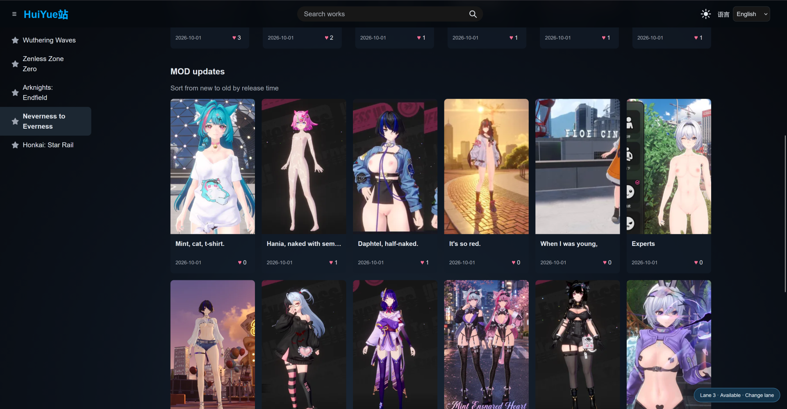Viewport: 787px width, 409px height.
Task: Open the English language dropdown
Action: 751,14
